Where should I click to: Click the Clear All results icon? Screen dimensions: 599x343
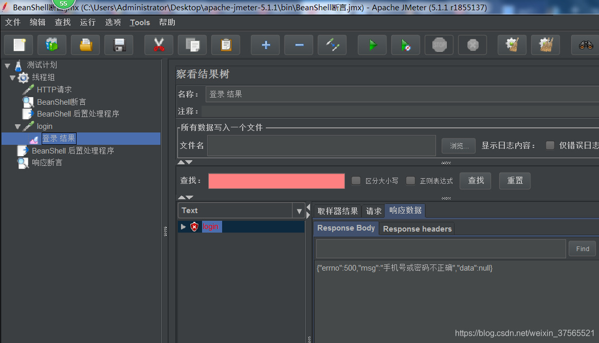pos(546,45)
